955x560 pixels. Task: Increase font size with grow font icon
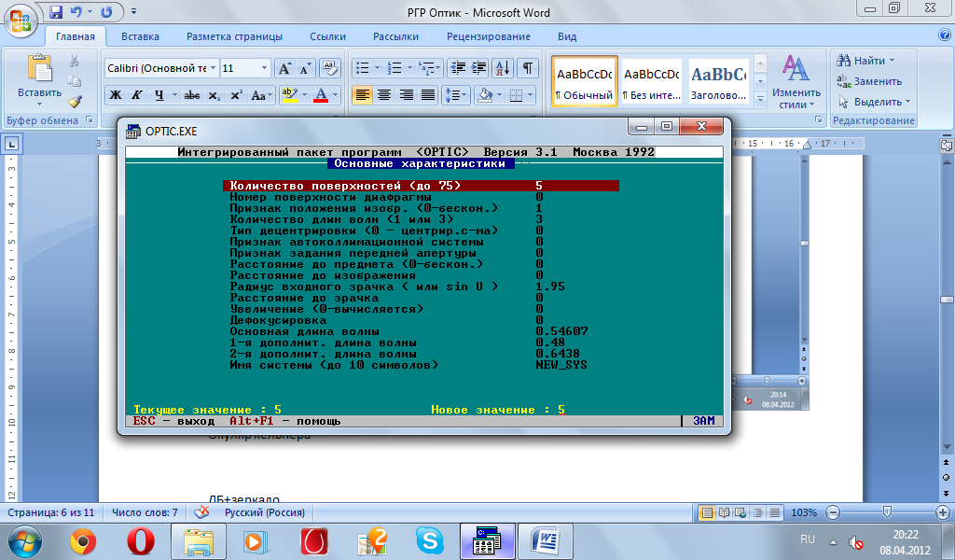click(284, 68)
